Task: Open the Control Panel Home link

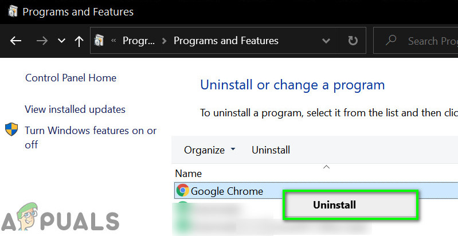Action: coord(71,78)
